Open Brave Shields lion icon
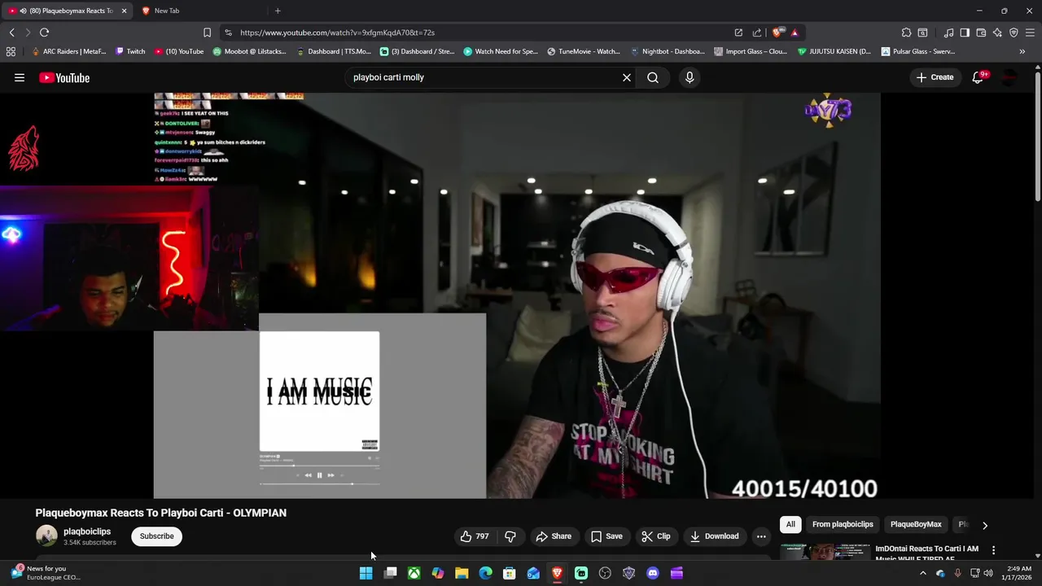The image size is (1042, 586). click(777, 33)
